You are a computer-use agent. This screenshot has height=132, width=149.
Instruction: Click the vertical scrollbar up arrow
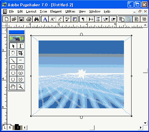click(x=145, y=25)
